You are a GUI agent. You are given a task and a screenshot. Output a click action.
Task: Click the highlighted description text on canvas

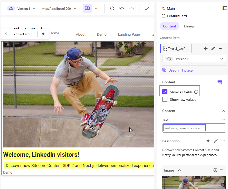click(79, 165)
